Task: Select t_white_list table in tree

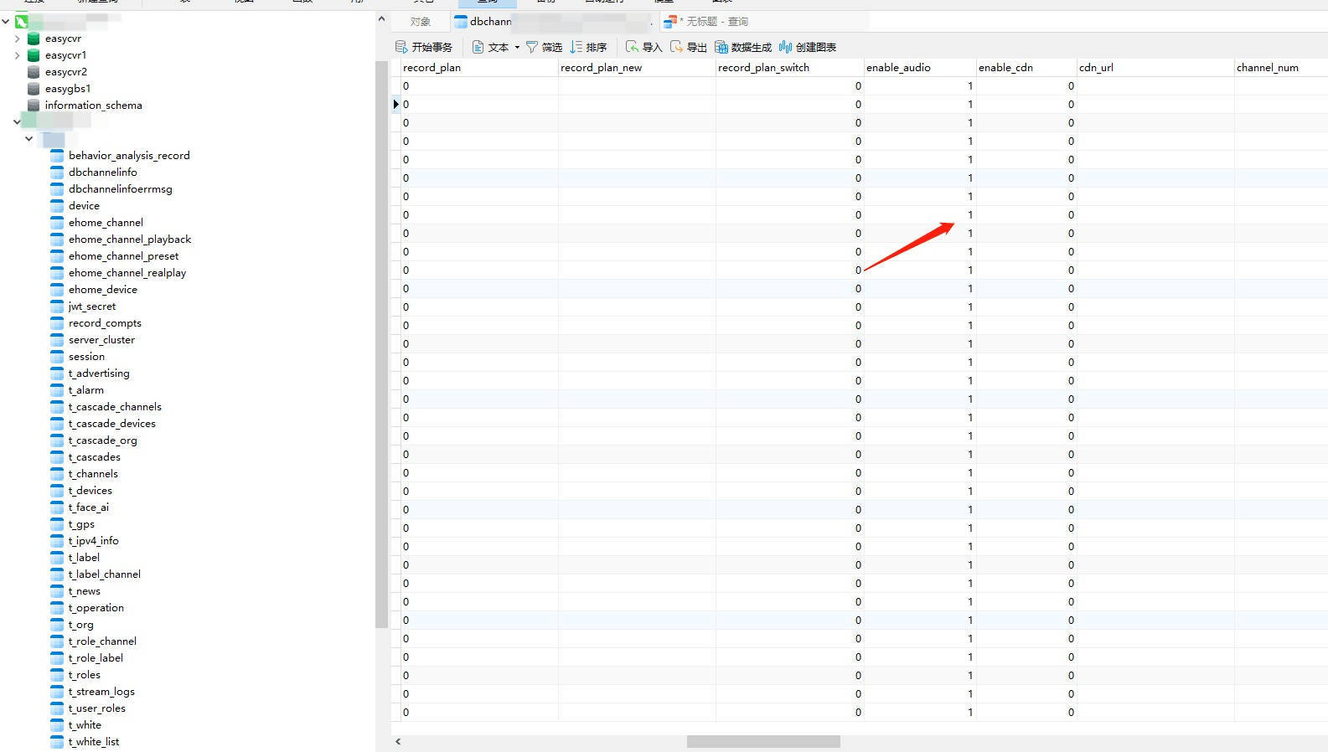Action: point(94,742)
